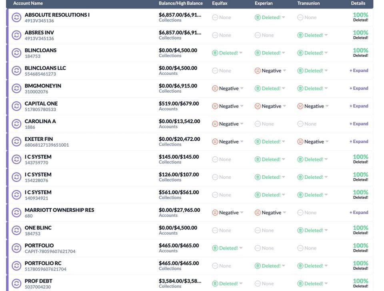The width and height of the screenshot is (384, 291).
Task: Click the refresh icon for EXETER FIN account
Action: 16,142
